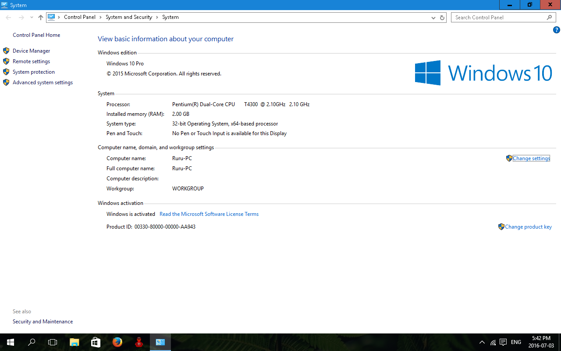This screenshot has width=561, height=351.
Task: Refresh the Control Panel address bar
Action: [x=442, y=18]
